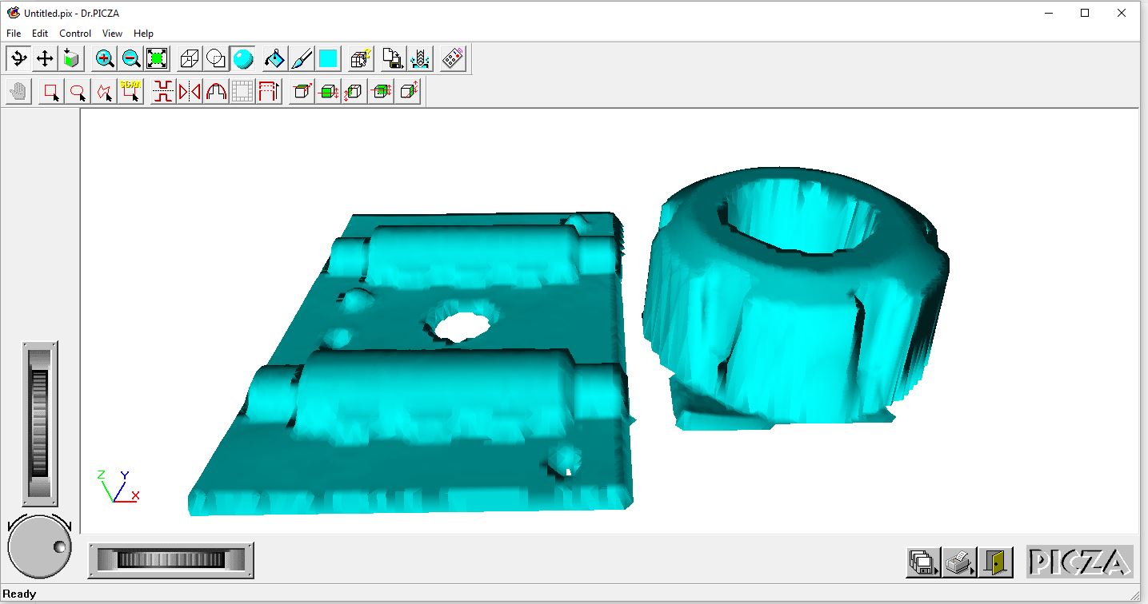1148x604 pixels.
Task: Click the round rotation dial knob
Action: coord(39,548)
